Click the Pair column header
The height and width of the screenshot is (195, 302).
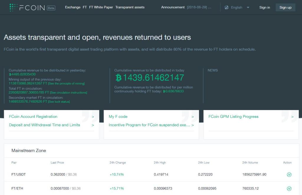point(14,163)
